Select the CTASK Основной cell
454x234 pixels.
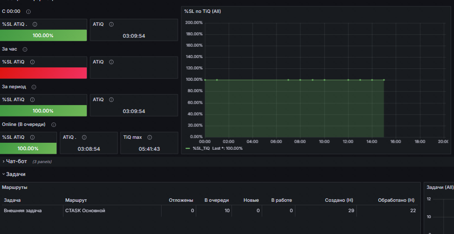click(112, 211)
